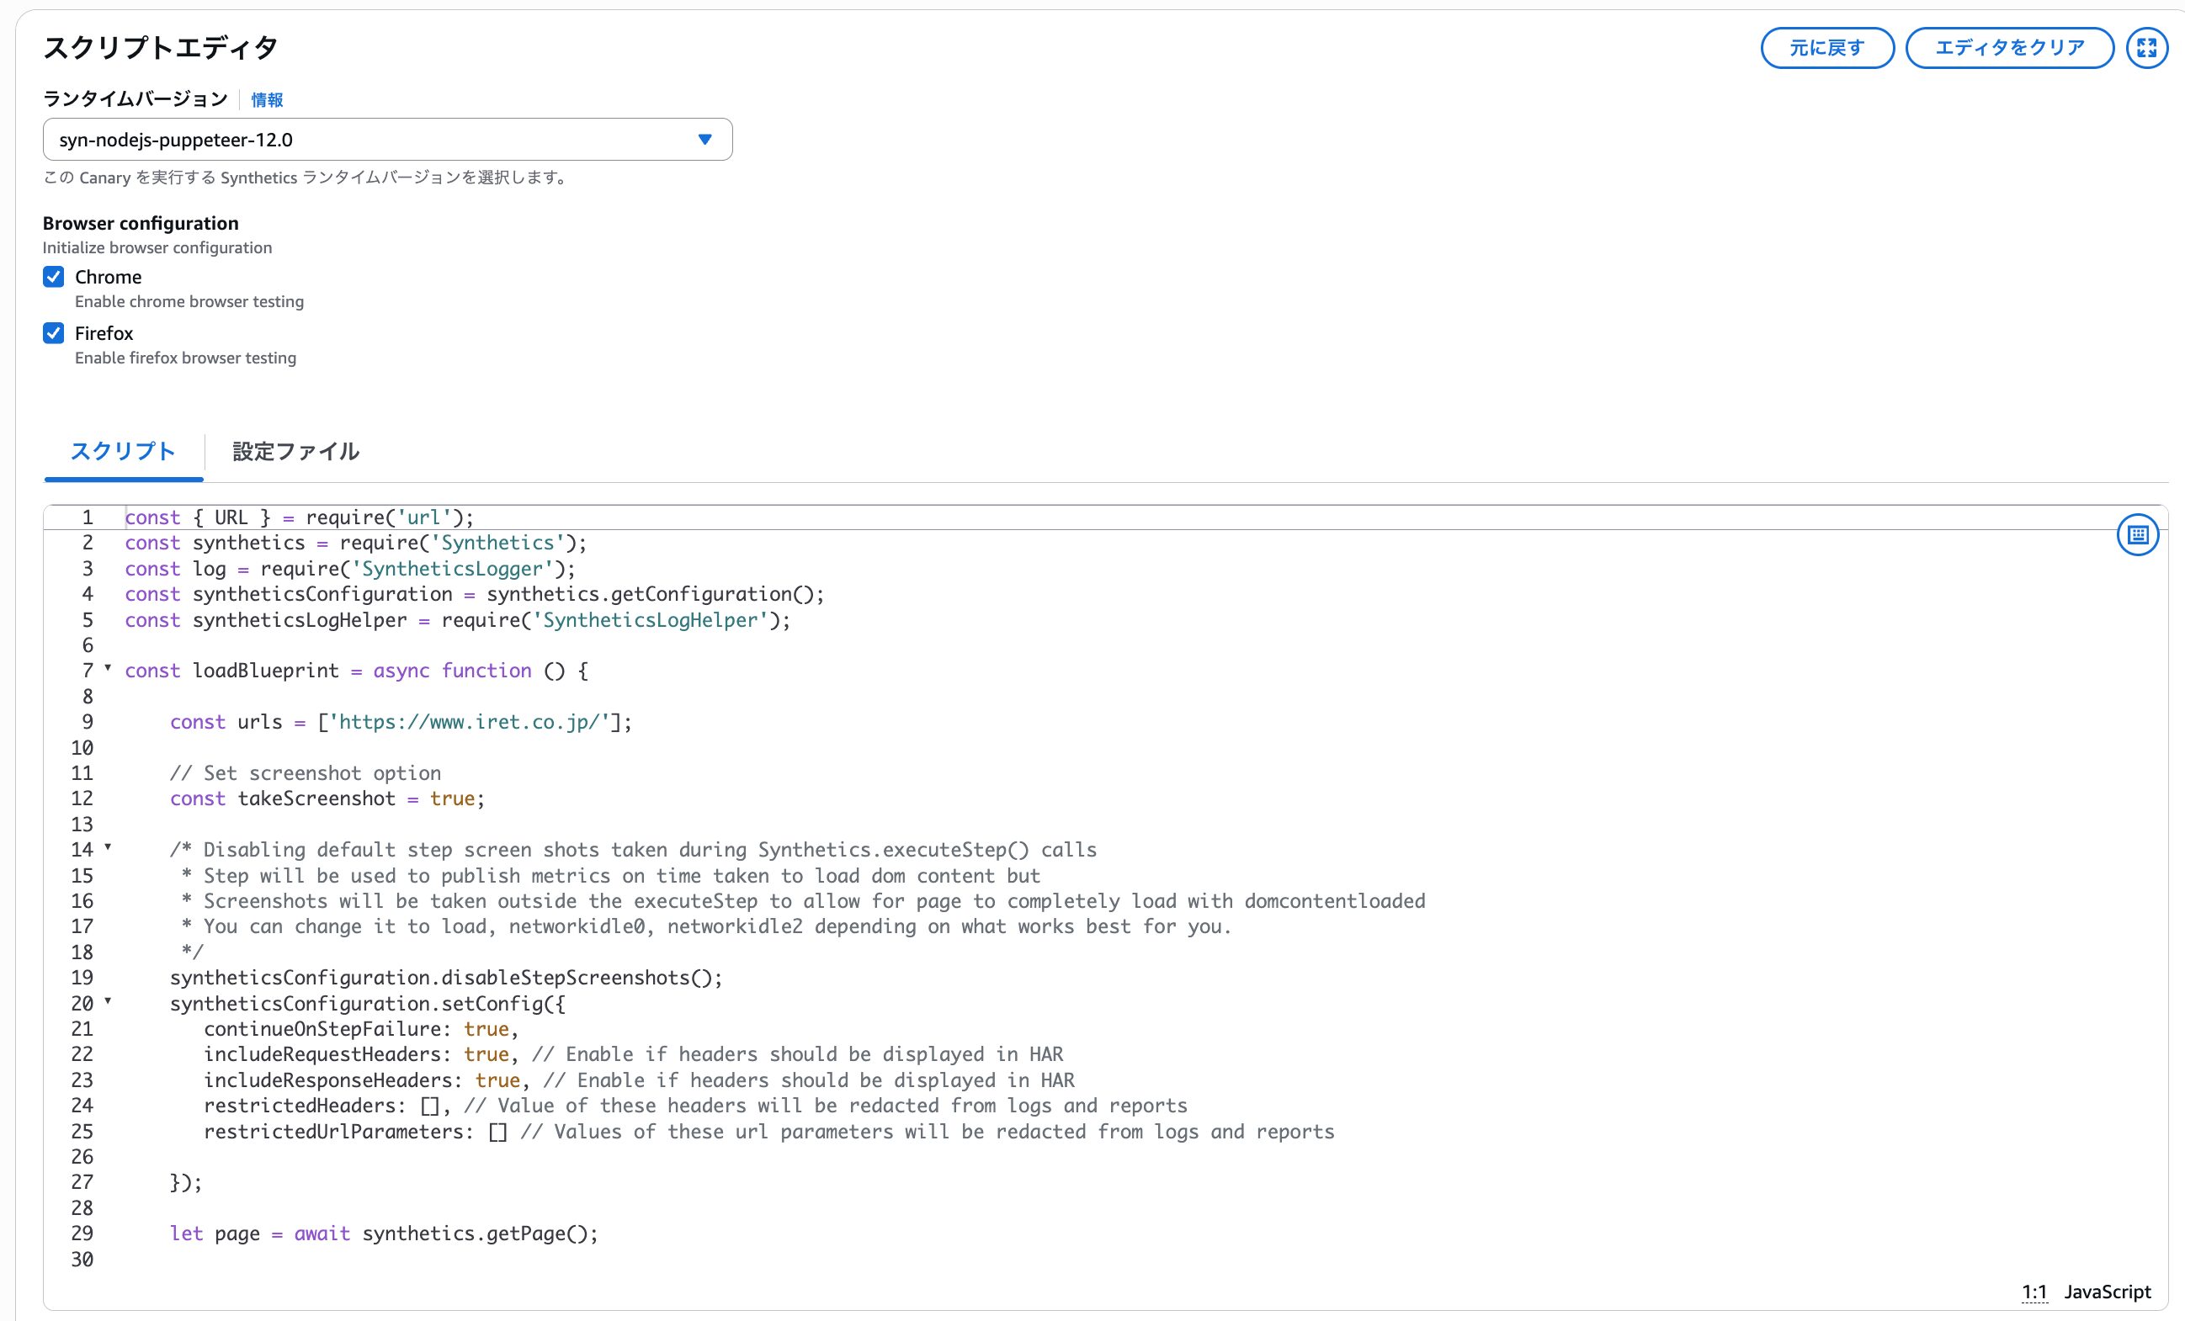Click the runtime dropdown arrow

click(705, 139)
